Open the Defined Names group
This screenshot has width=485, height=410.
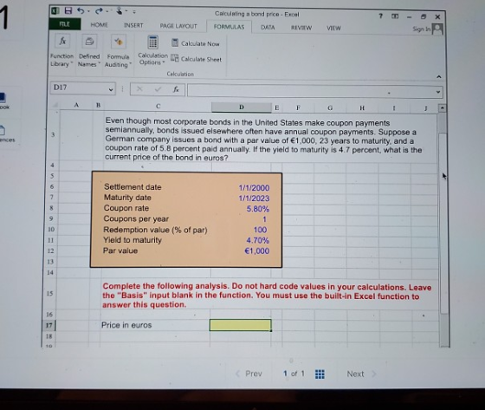click(89, 51)
